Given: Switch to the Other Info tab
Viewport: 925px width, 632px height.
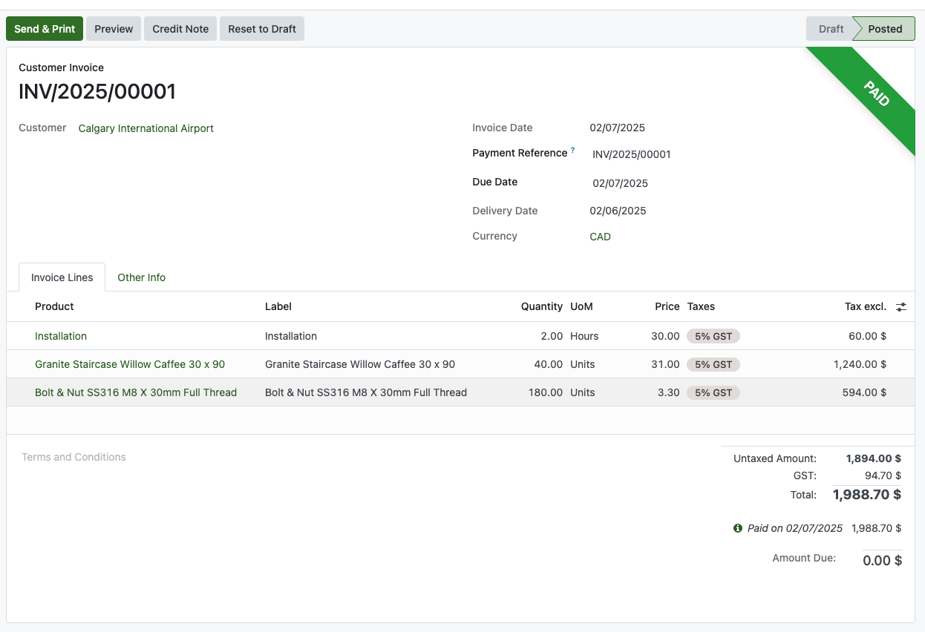Looking at the screenshot, I should point(141,277).
